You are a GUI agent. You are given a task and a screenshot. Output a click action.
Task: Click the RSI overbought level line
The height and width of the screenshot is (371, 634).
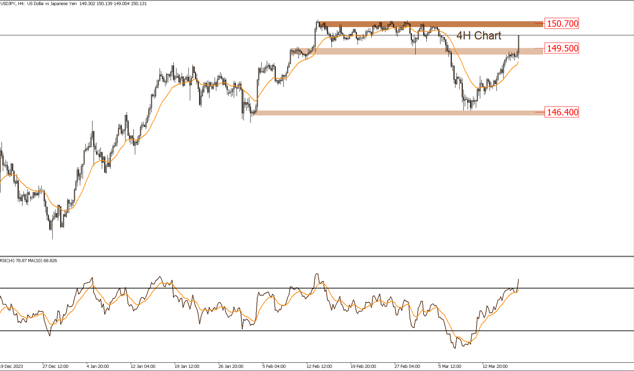[x=197, y=288]
